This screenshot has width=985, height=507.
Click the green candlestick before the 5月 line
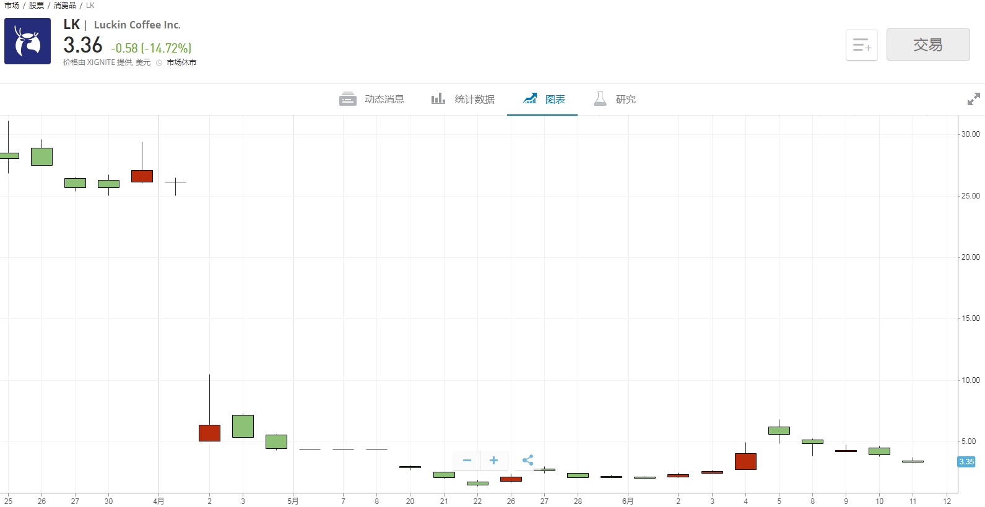276,441
